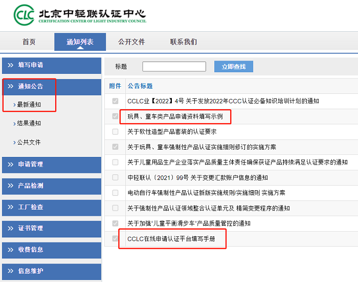Click the double-chevron icon beside 工厂检查

pos(10,207)
